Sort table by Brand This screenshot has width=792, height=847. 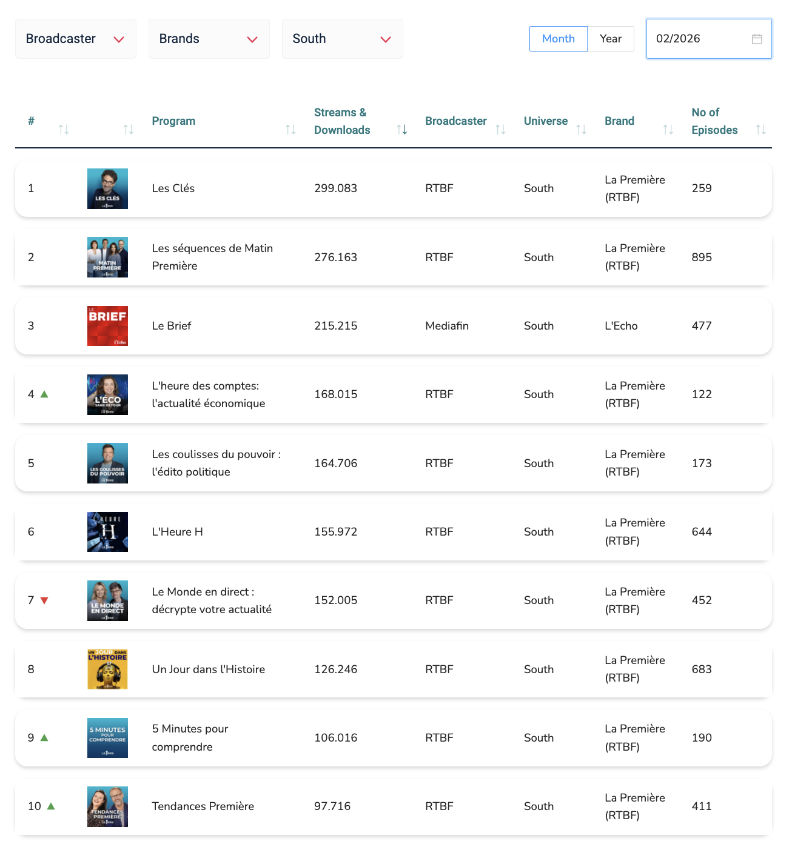(x=668, y=129)
